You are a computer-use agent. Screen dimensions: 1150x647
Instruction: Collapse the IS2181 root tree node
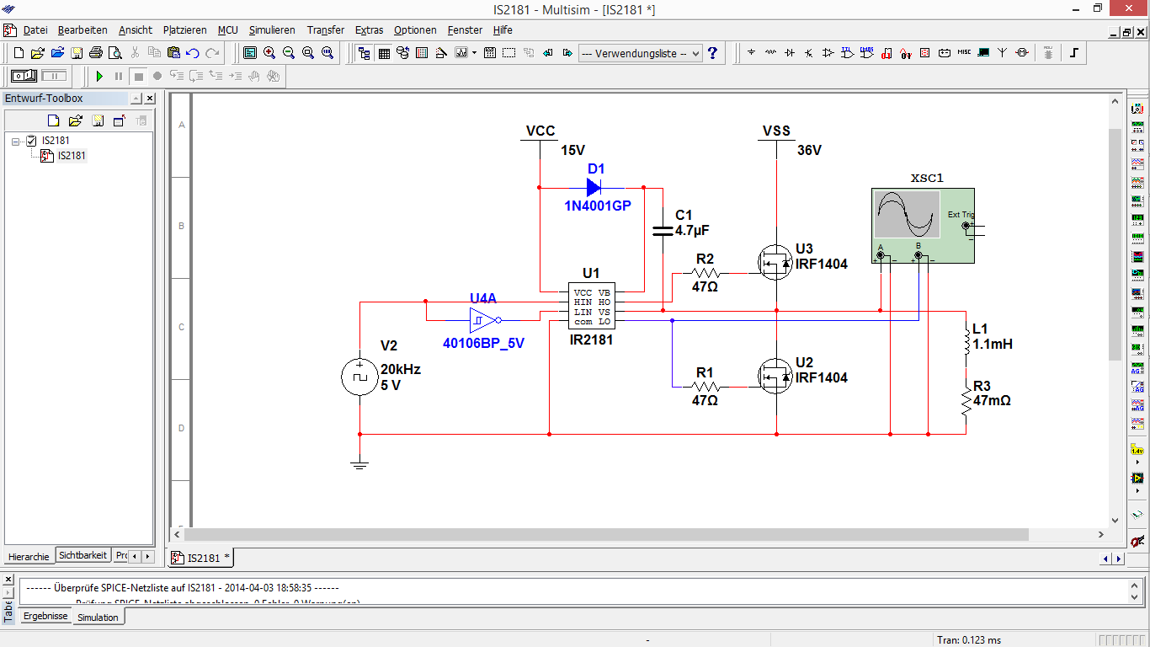[x=16, y=141]
